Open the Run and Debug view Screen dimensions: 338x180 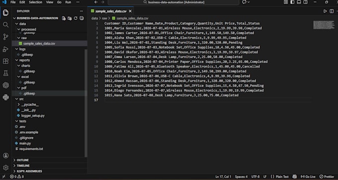5,49
